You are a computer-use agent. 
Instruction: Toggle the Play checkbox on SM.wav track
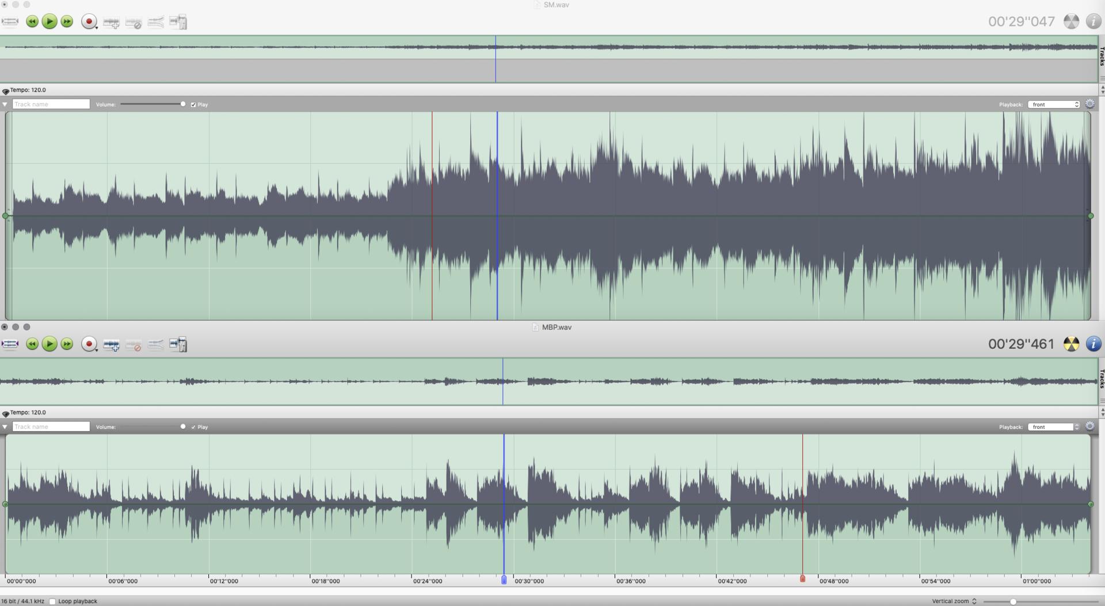coord(193,105)
